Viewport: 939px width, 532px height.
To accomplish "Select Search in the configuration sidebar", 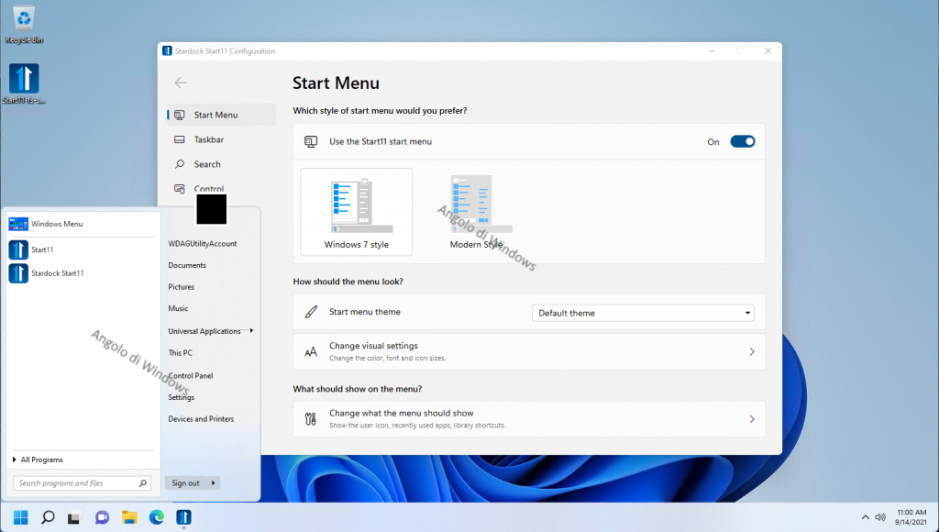I will coord(207,164).
